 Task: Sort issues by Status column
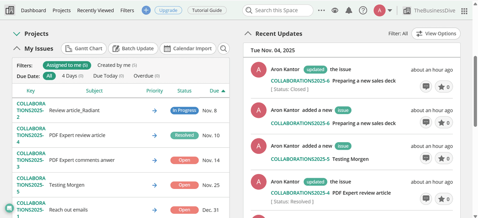pos(185,91)
